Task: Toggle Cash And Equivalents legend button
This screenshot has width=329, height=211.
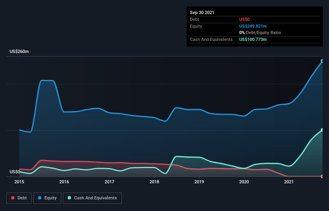Action: click(x=92, y=198)
